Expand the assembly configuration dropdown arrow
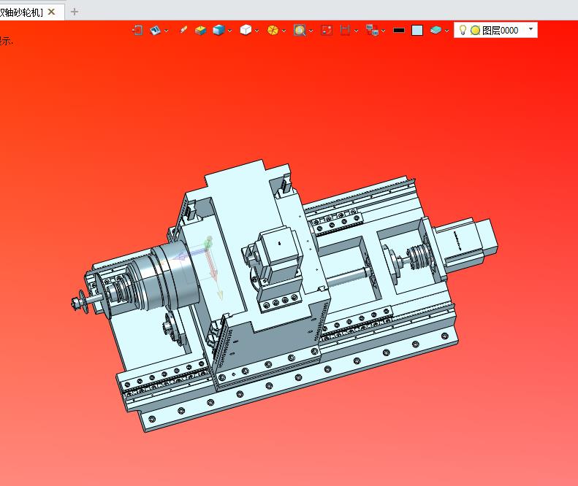 [x=384, y=31]
